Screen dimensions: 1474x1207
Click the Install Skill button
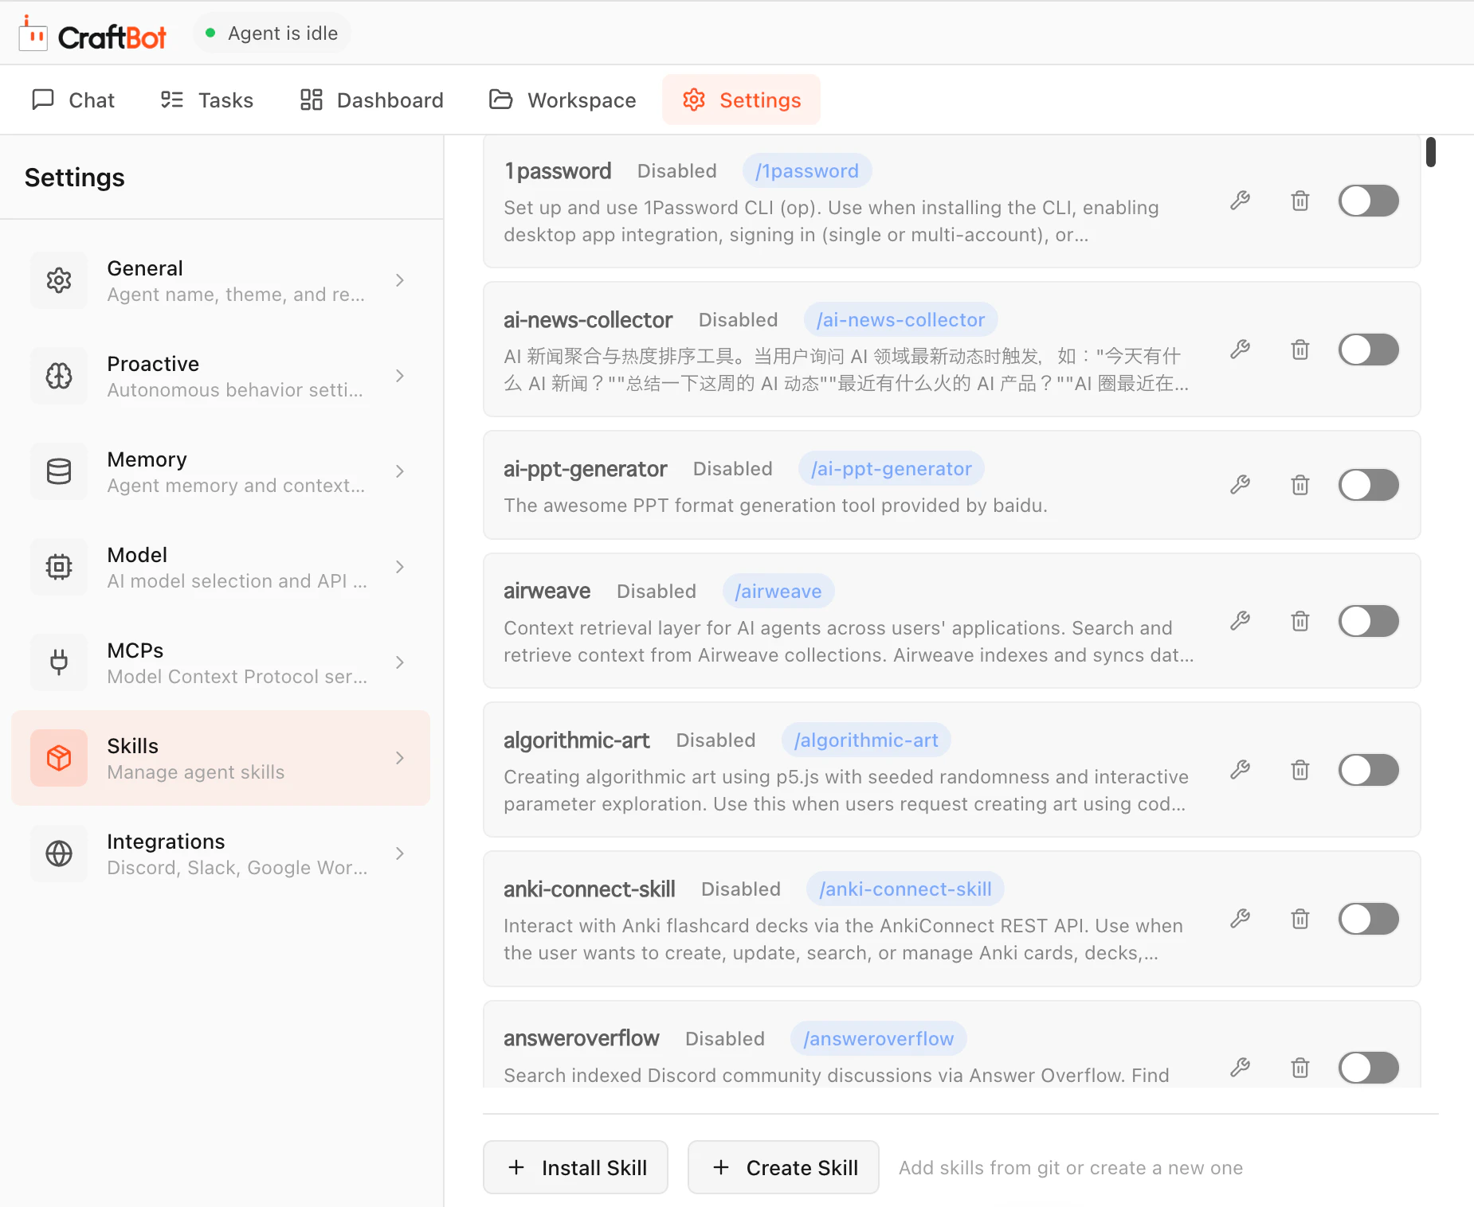pyautogui.click(x=575, y=1167)
